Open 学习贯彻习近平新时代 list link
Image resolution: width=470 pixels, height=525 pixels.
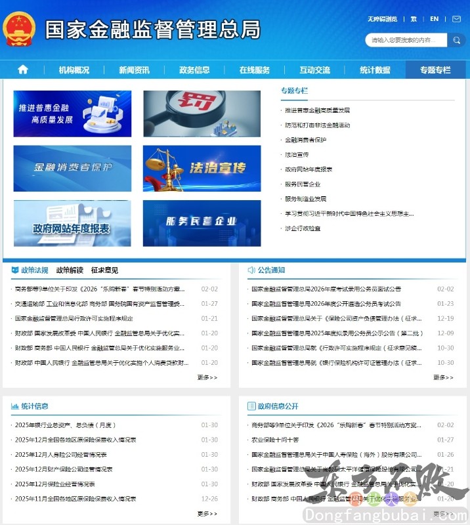349,214
